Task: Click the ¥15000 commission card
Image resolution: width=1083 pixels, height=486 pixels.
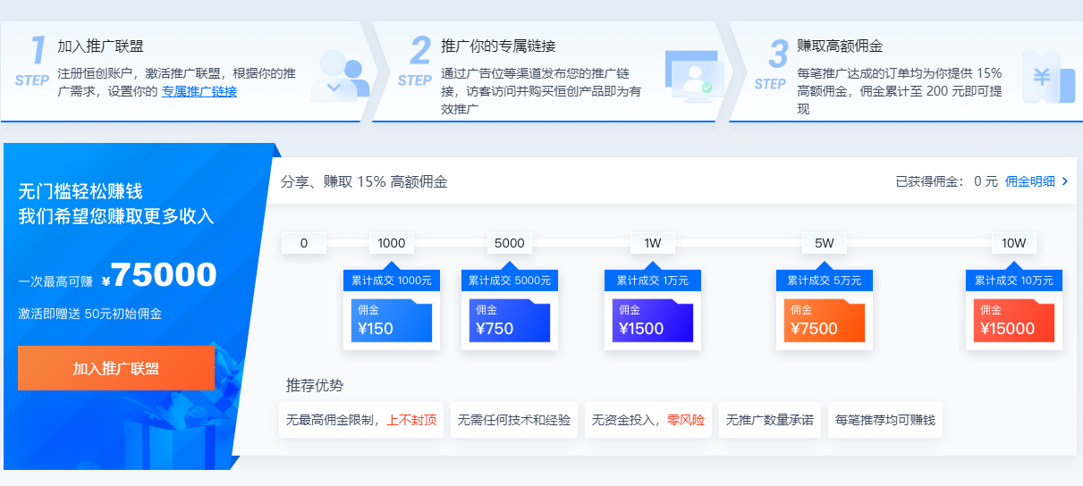Action: pyautogui.click(x=1014, y=321)
